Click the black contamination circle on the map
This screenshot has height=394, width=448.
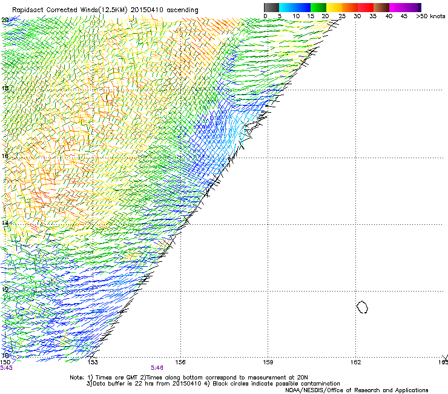pos(362,307)
